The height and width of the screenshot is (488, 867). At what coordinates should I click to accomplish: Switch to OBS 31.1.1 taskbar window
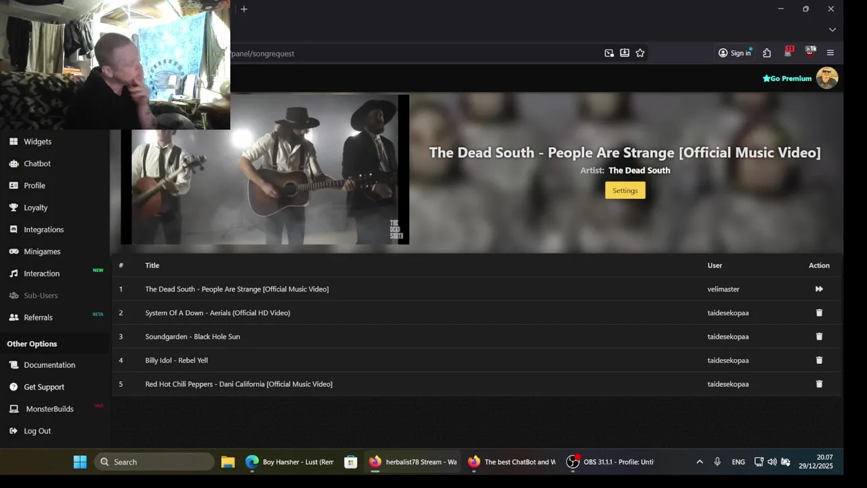pos(610,462)
